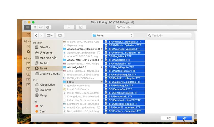Select SFUBelleRegular.TTF file
The image size is (214, 127).
coord(124,86)
